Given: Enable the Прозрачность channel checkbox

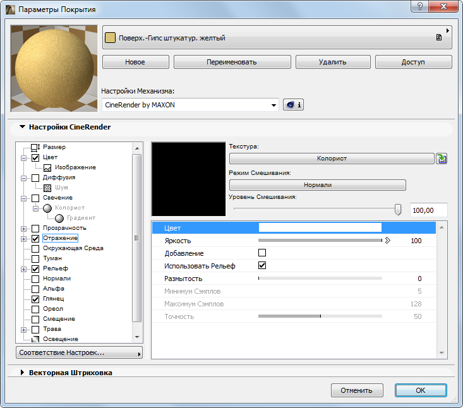Looking at the screenshot, I should pos(35,228).
